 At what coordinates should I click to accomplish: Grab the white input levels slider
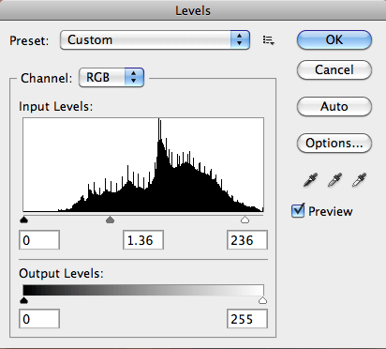coord(245,220)
